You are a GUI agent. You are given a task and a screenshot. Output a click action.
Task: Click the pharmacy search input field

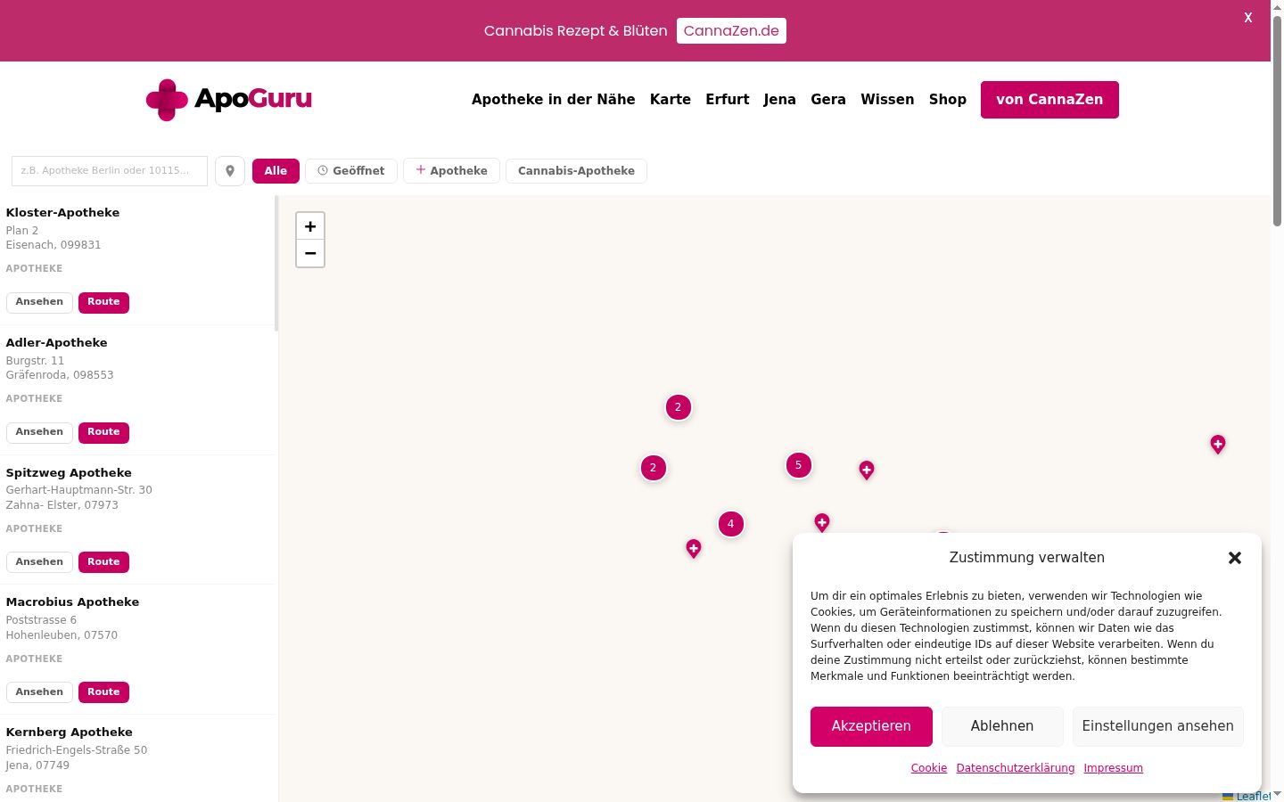110,171
